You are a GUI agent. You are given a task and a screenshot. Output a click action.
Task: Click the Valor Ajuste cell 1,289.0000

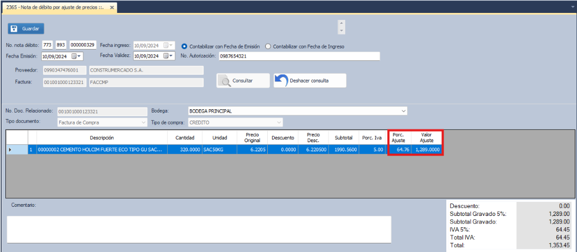(427, 149)
